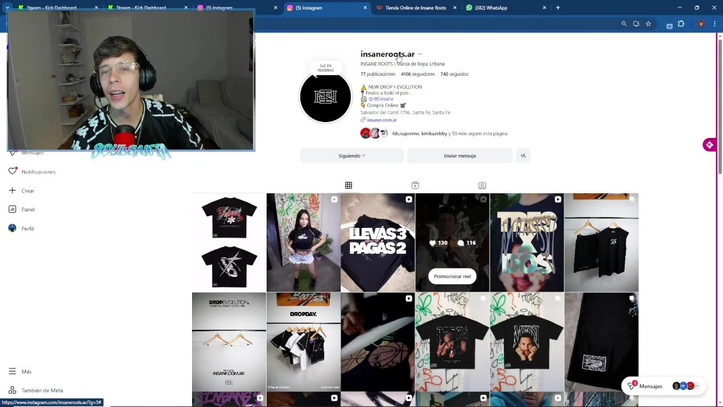Click the paper-plane Mensajes icon
The height and width of the screenshot is (407, 723).
pos(632,386)
